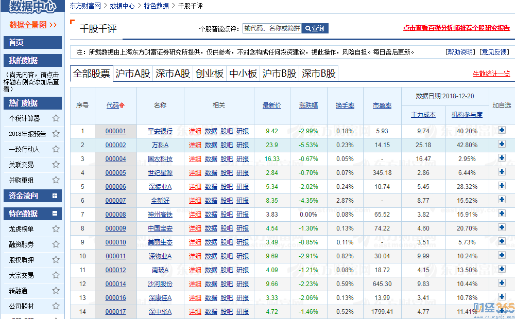Add 神州高铁 to watchlist with plus icon
515x319 pixels.
click(502, 214)
